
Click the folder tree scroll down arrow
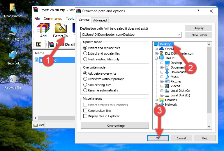[x=209, y=127]
